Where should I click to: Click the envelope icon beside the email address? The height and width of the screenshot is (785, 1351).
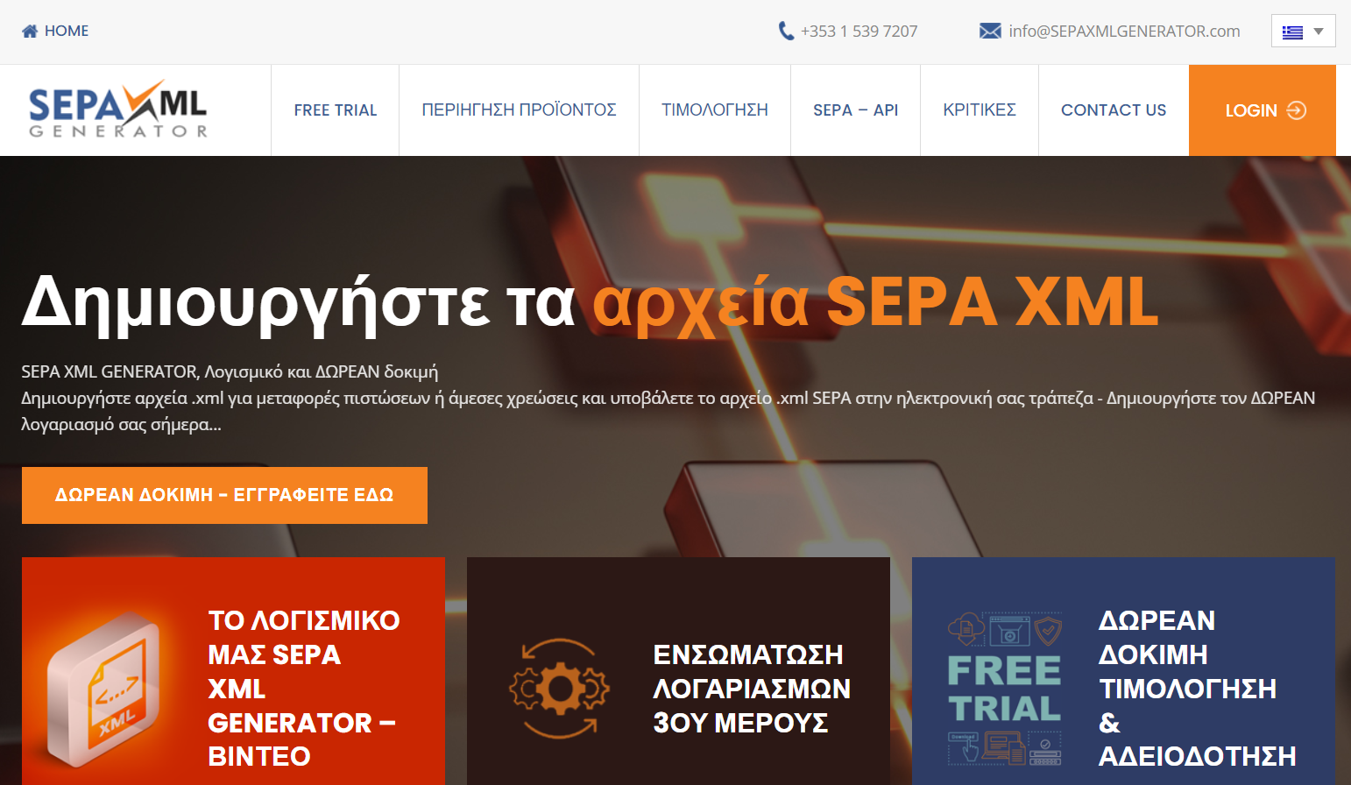989,30
